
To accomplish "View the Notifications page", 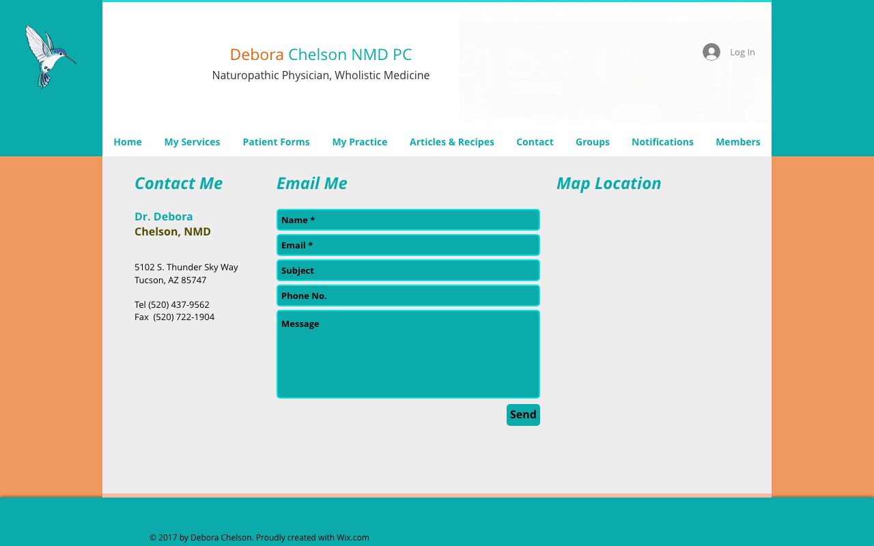I will pos(662,142).
